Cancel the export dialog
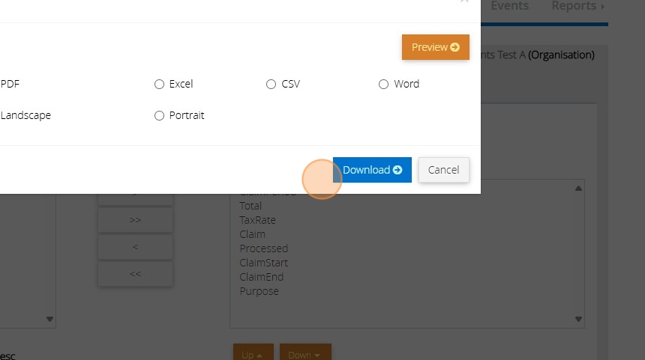Image resolution: width=645 pixels, height=360 pixels. click(x=443, y=170)
